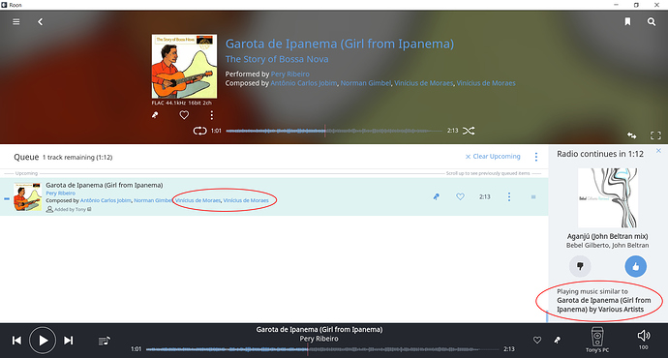Thumbs up the upcoming radio track
The image size is (668, 358).
636,266
